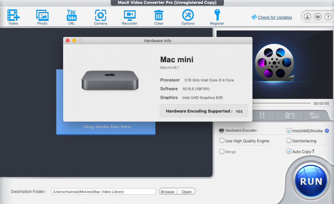Click the email envelope icon
Screen dimensions: 334x204
318,17
